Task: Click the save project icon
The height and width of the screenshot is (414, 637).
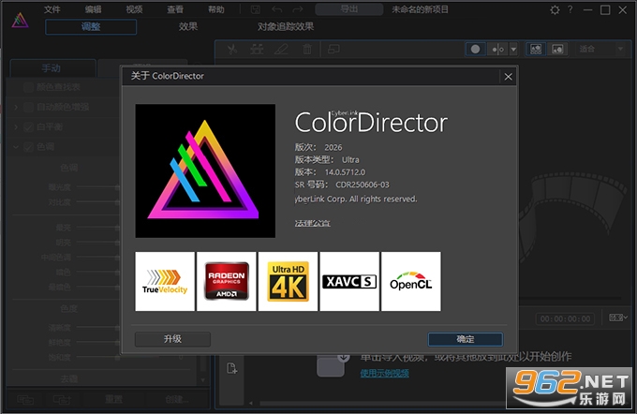Action: click(255, 9)
